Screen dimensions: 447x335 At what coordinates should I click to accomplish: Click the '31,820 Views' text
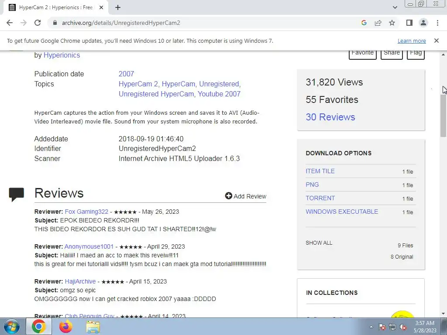334,82
